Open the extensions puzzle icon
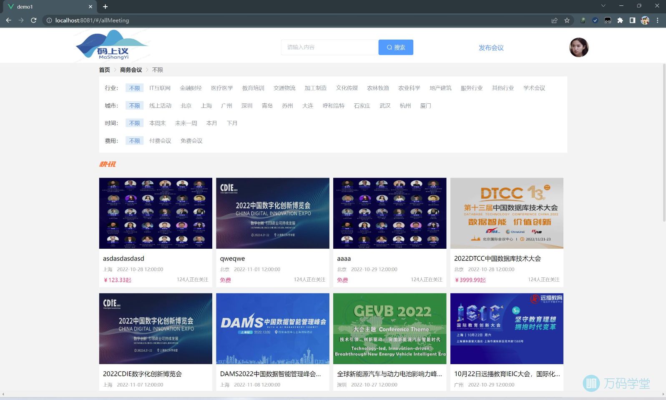This screenshot has height=400, width=666. 620,20
